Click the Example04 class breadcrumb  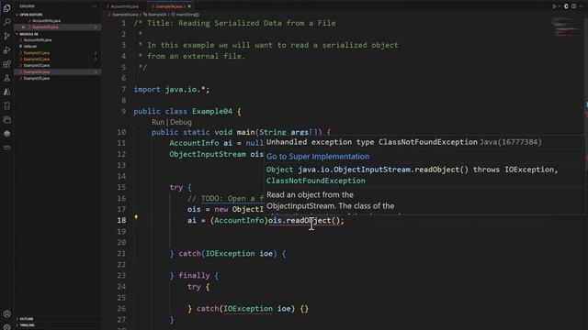point(156,15)
